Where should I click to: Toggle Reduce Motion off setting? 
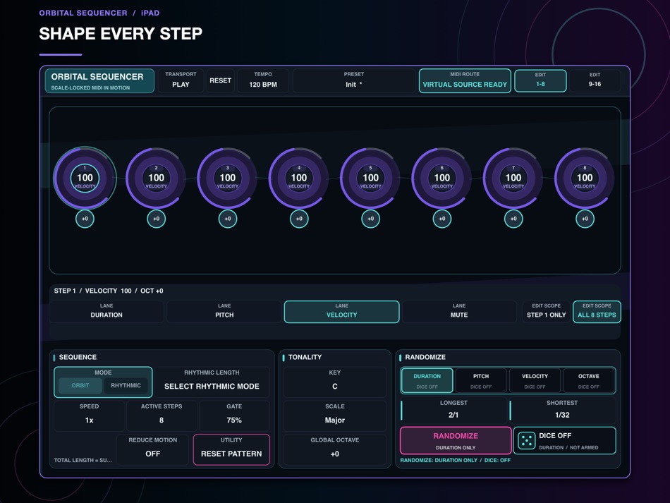pyautogui.click(x=153, y=449)
